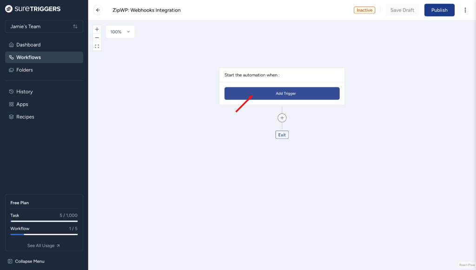Viewport: 476px width, 270px height.
Task: Open the Dashboard menu item
Action: coord(28,45)
